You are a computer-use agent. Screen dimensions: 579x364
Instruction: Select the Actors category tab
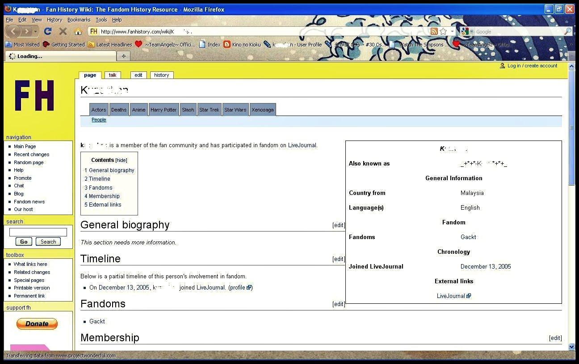click(99, 110)
